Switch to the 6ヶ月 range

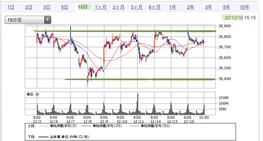pos(154,7)
